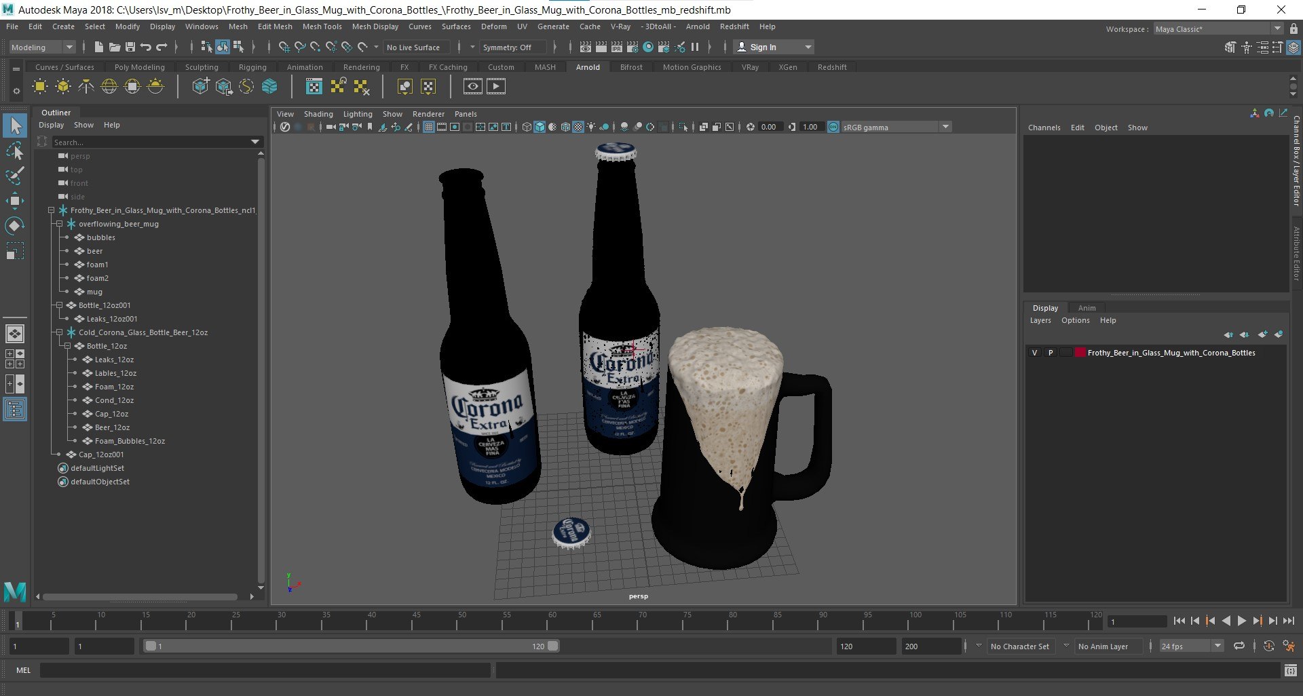1303x696 pixels.
Task: Toggle the Outliner layout button
Action: click(15, 409)
